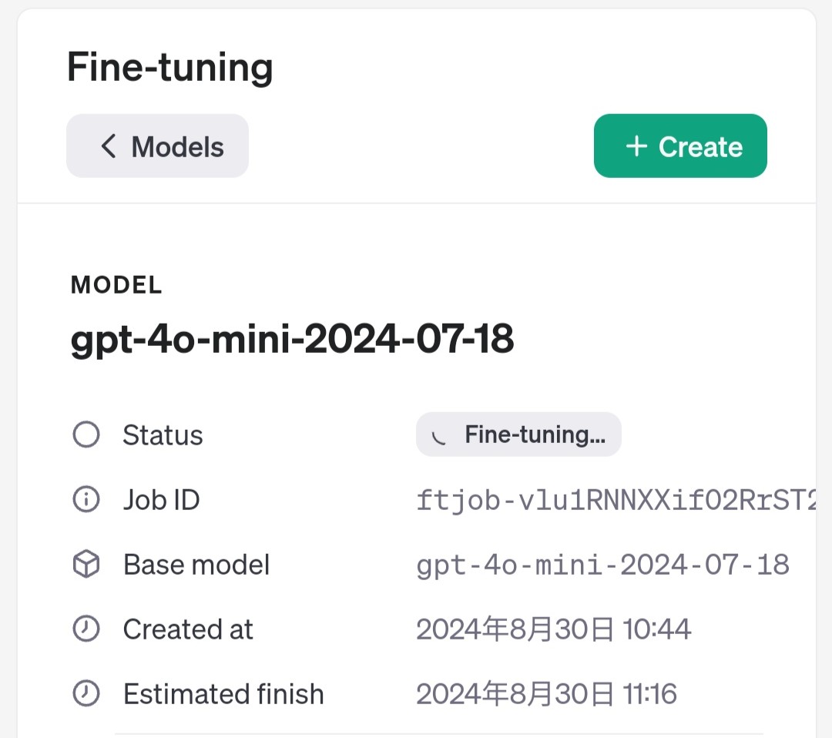Image resolution: width=832 pixels, height=738 pixels.
Task: Click the bold gpt-4o-mini-2024-07-18 model title
Action: pyautogui.click(x=292, y=338)
